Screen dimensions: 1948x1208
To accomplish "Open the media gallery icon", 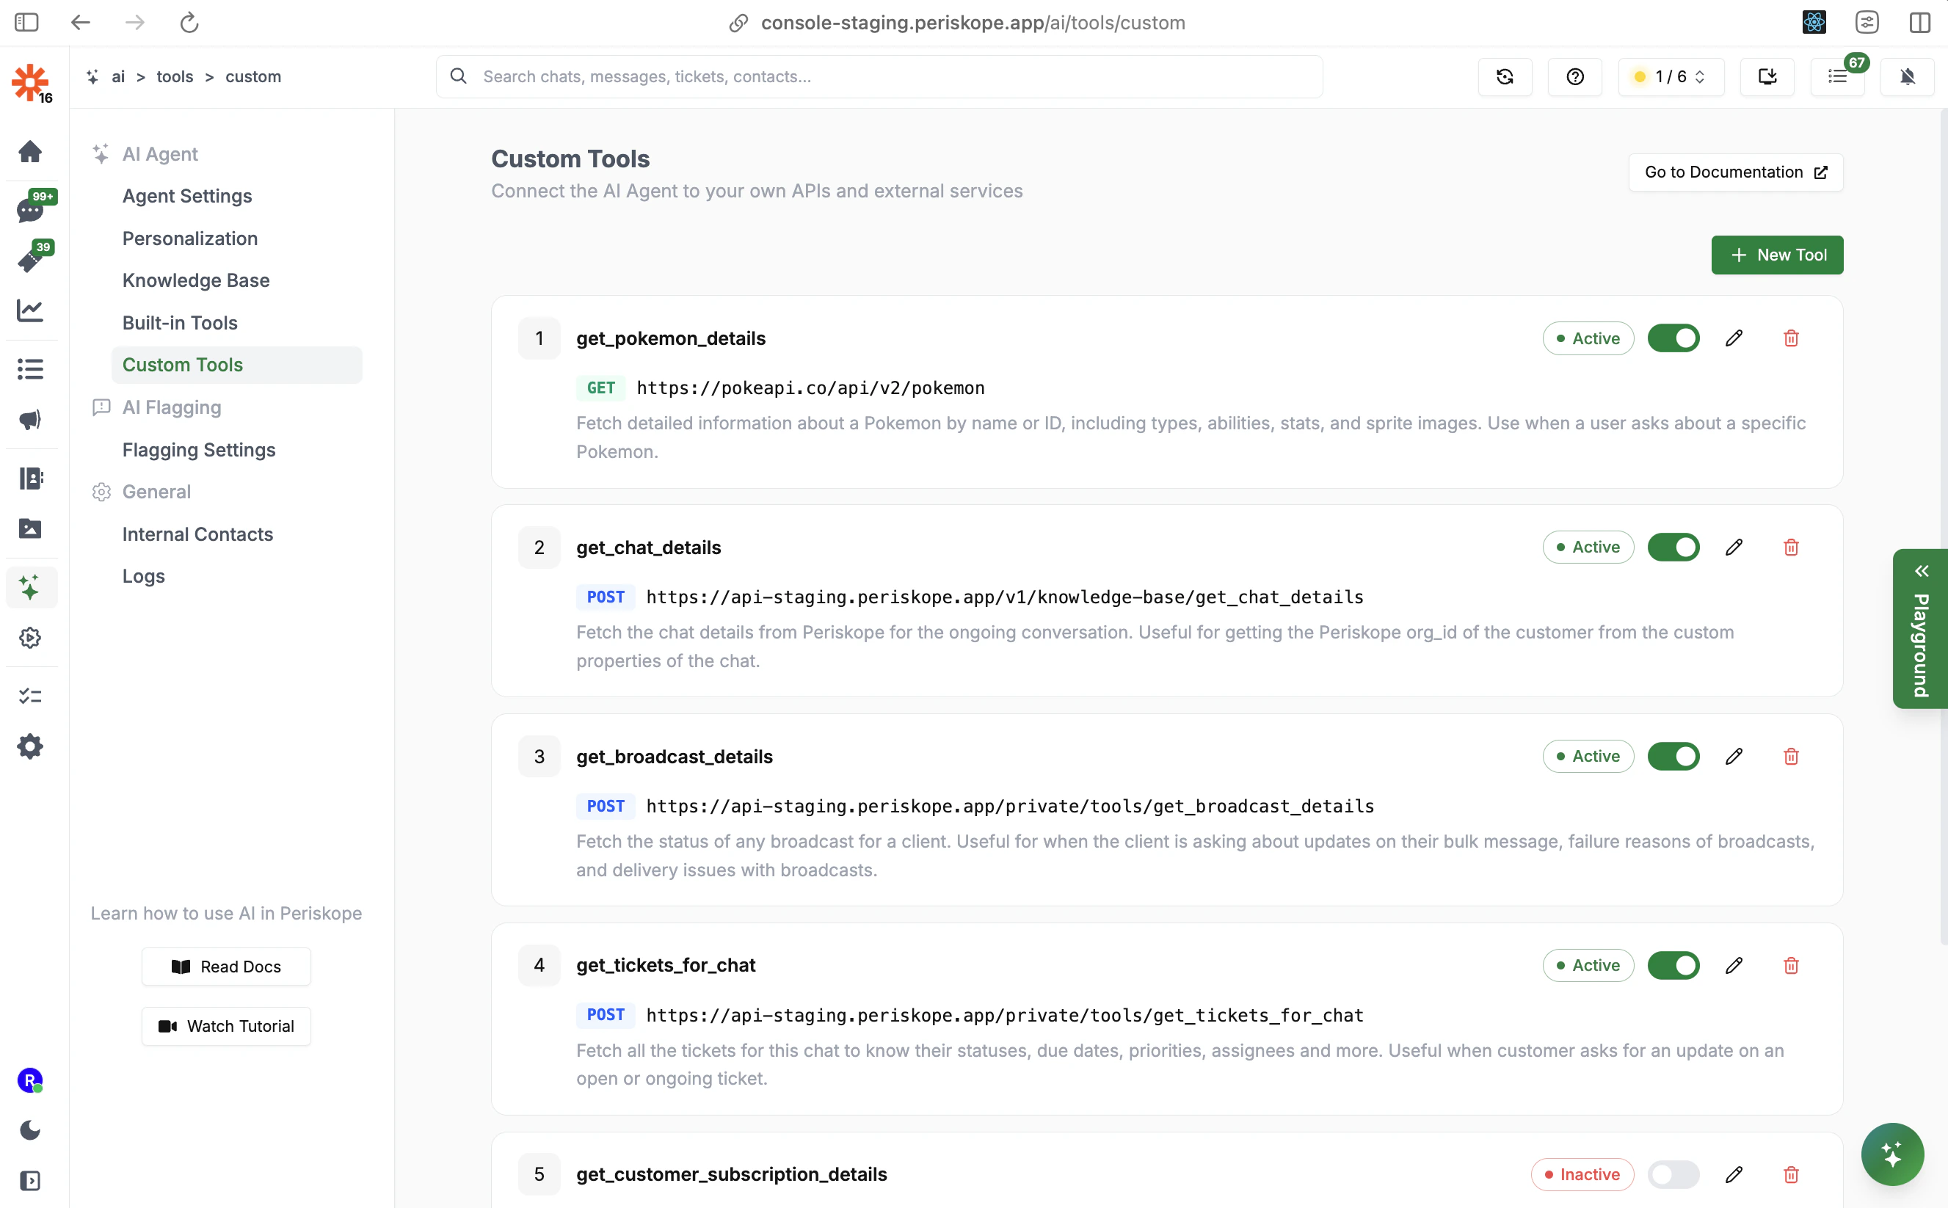I will tap(30, 528).
